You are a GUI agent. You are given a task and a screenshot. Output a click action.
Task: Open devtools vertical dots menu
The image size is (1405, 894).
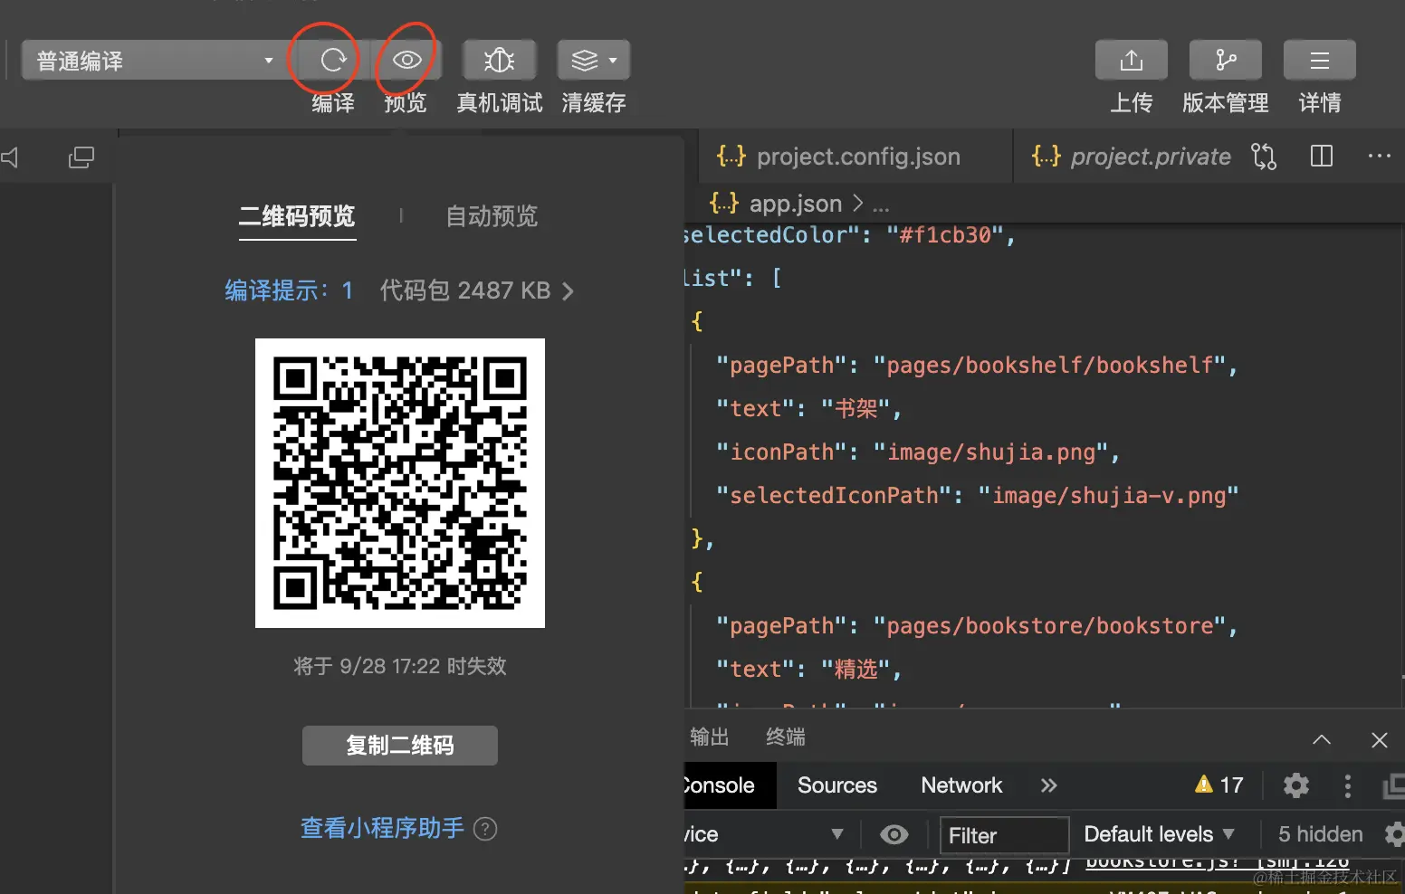pyautogui.click(x=1348, y=785)
